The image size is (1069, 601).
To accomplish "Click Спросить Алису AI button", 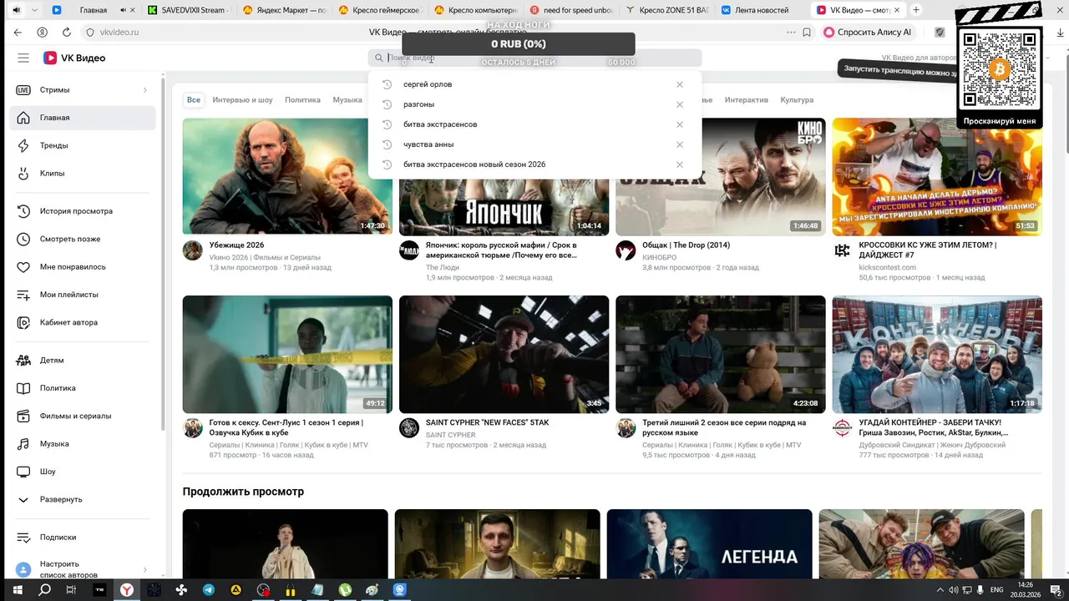I will click(x=869, y=32).
